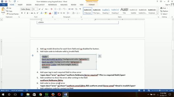Sort the selected paragraphs

[76, 9]
